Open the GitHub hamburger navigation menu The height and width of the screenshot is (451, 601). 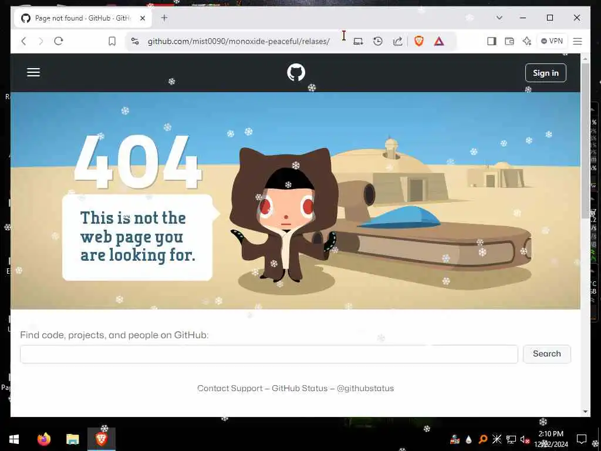(x=33, y=72)
